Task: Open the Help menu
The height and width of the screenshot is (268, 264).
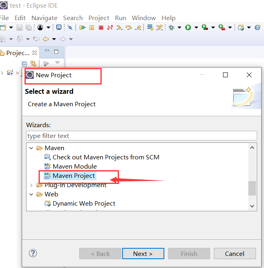Action: click(168, 18)
